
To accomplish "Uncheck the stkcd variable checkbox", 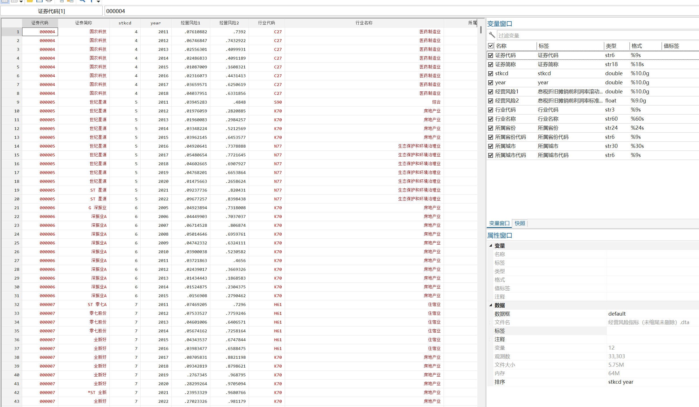I will click(x=490, y=74).
